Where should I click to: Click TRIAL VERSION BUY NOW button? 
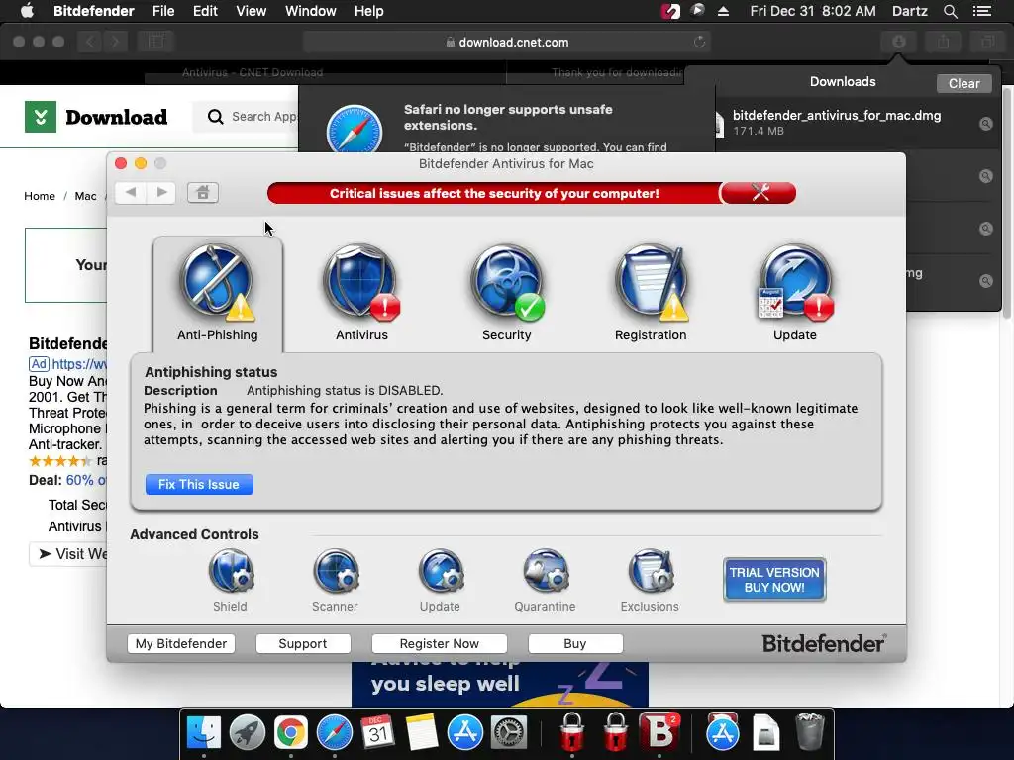774,580
